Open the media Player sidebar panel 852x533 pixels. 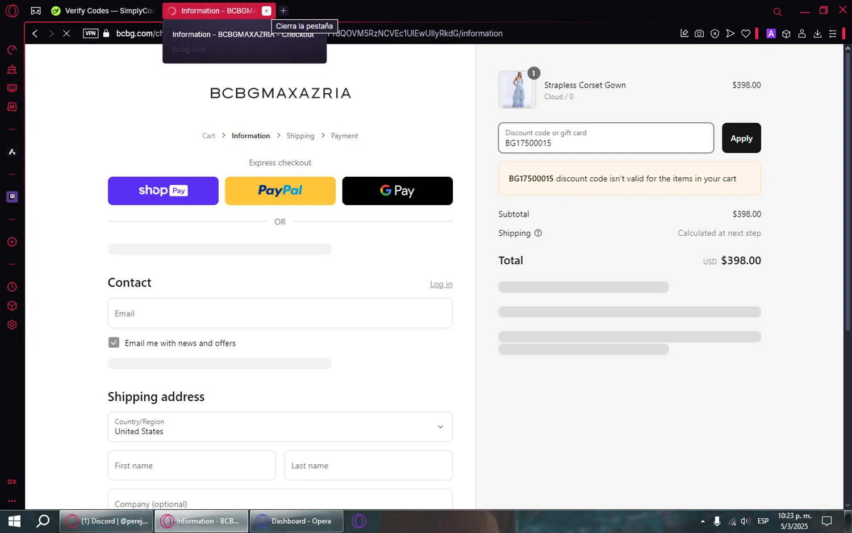click(x=12, y=242)
